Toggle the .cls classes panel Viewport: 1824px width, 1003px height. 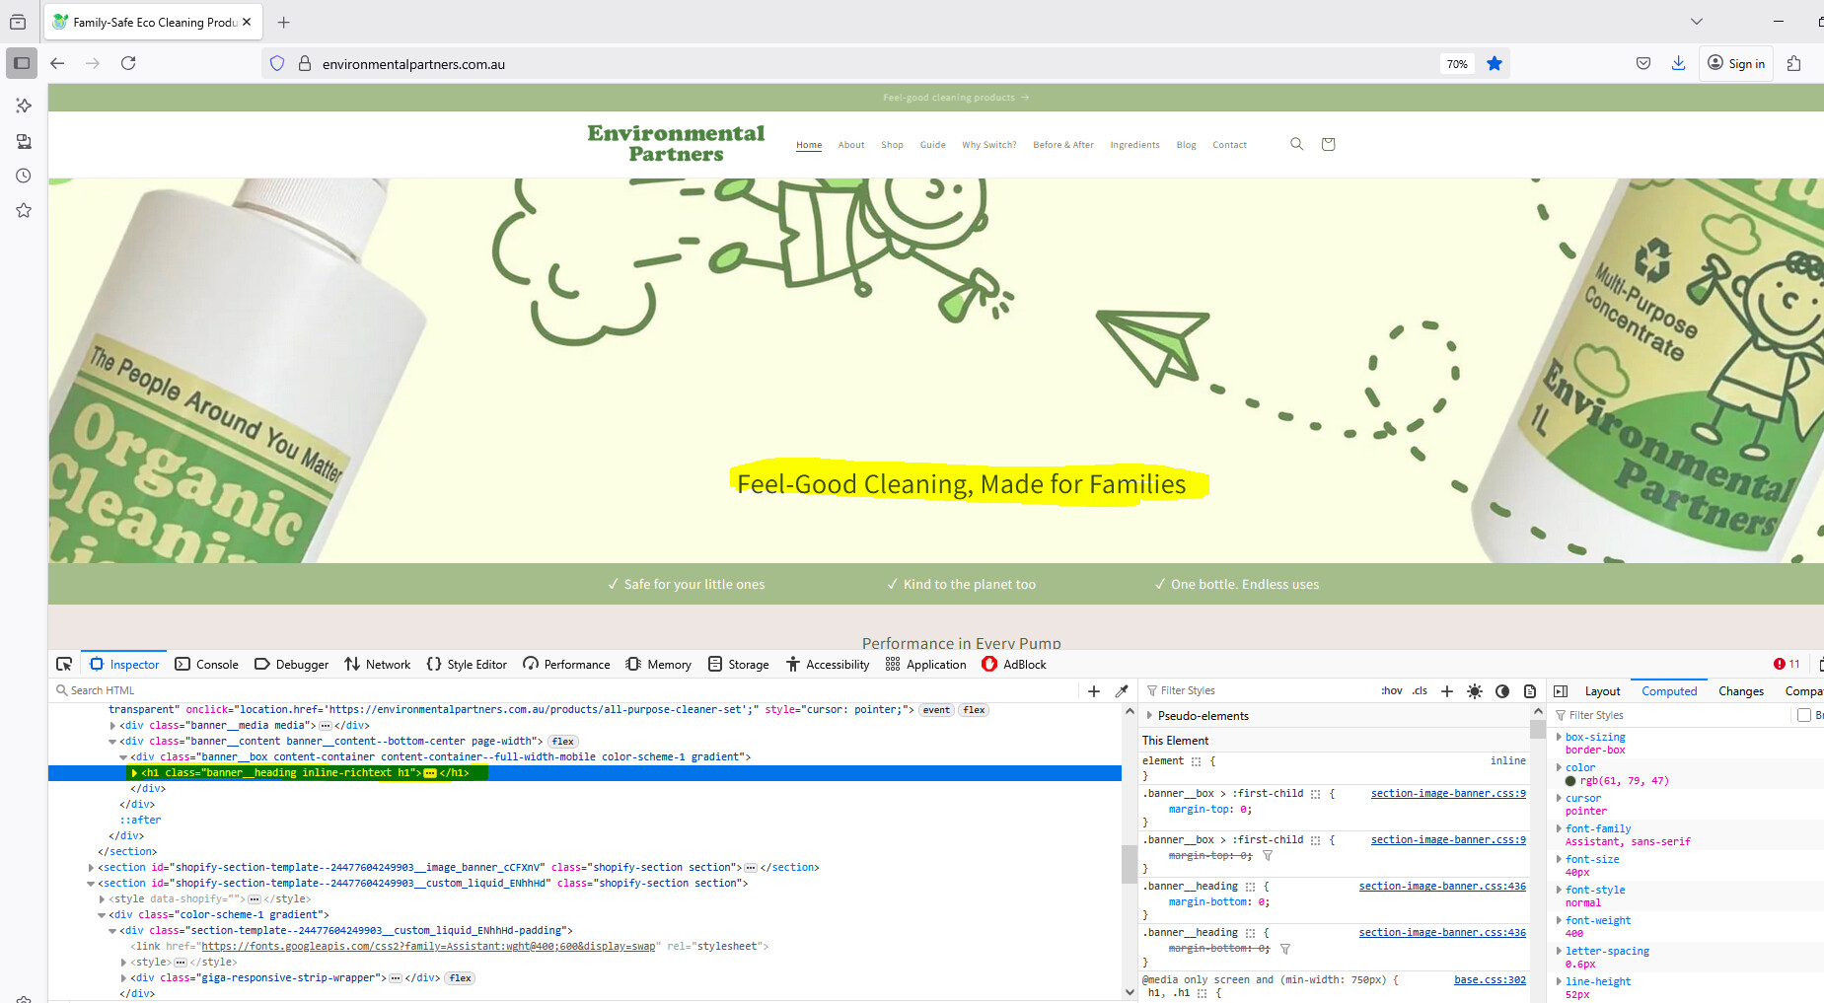[1420, 691]
